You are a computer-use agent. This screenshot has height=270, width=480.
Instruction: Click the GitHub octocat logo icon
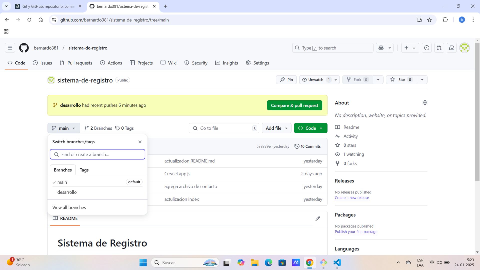(24, 48)
